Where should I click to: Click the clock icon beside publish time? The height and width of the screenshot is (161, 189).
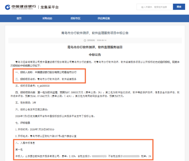click(85, 40)
